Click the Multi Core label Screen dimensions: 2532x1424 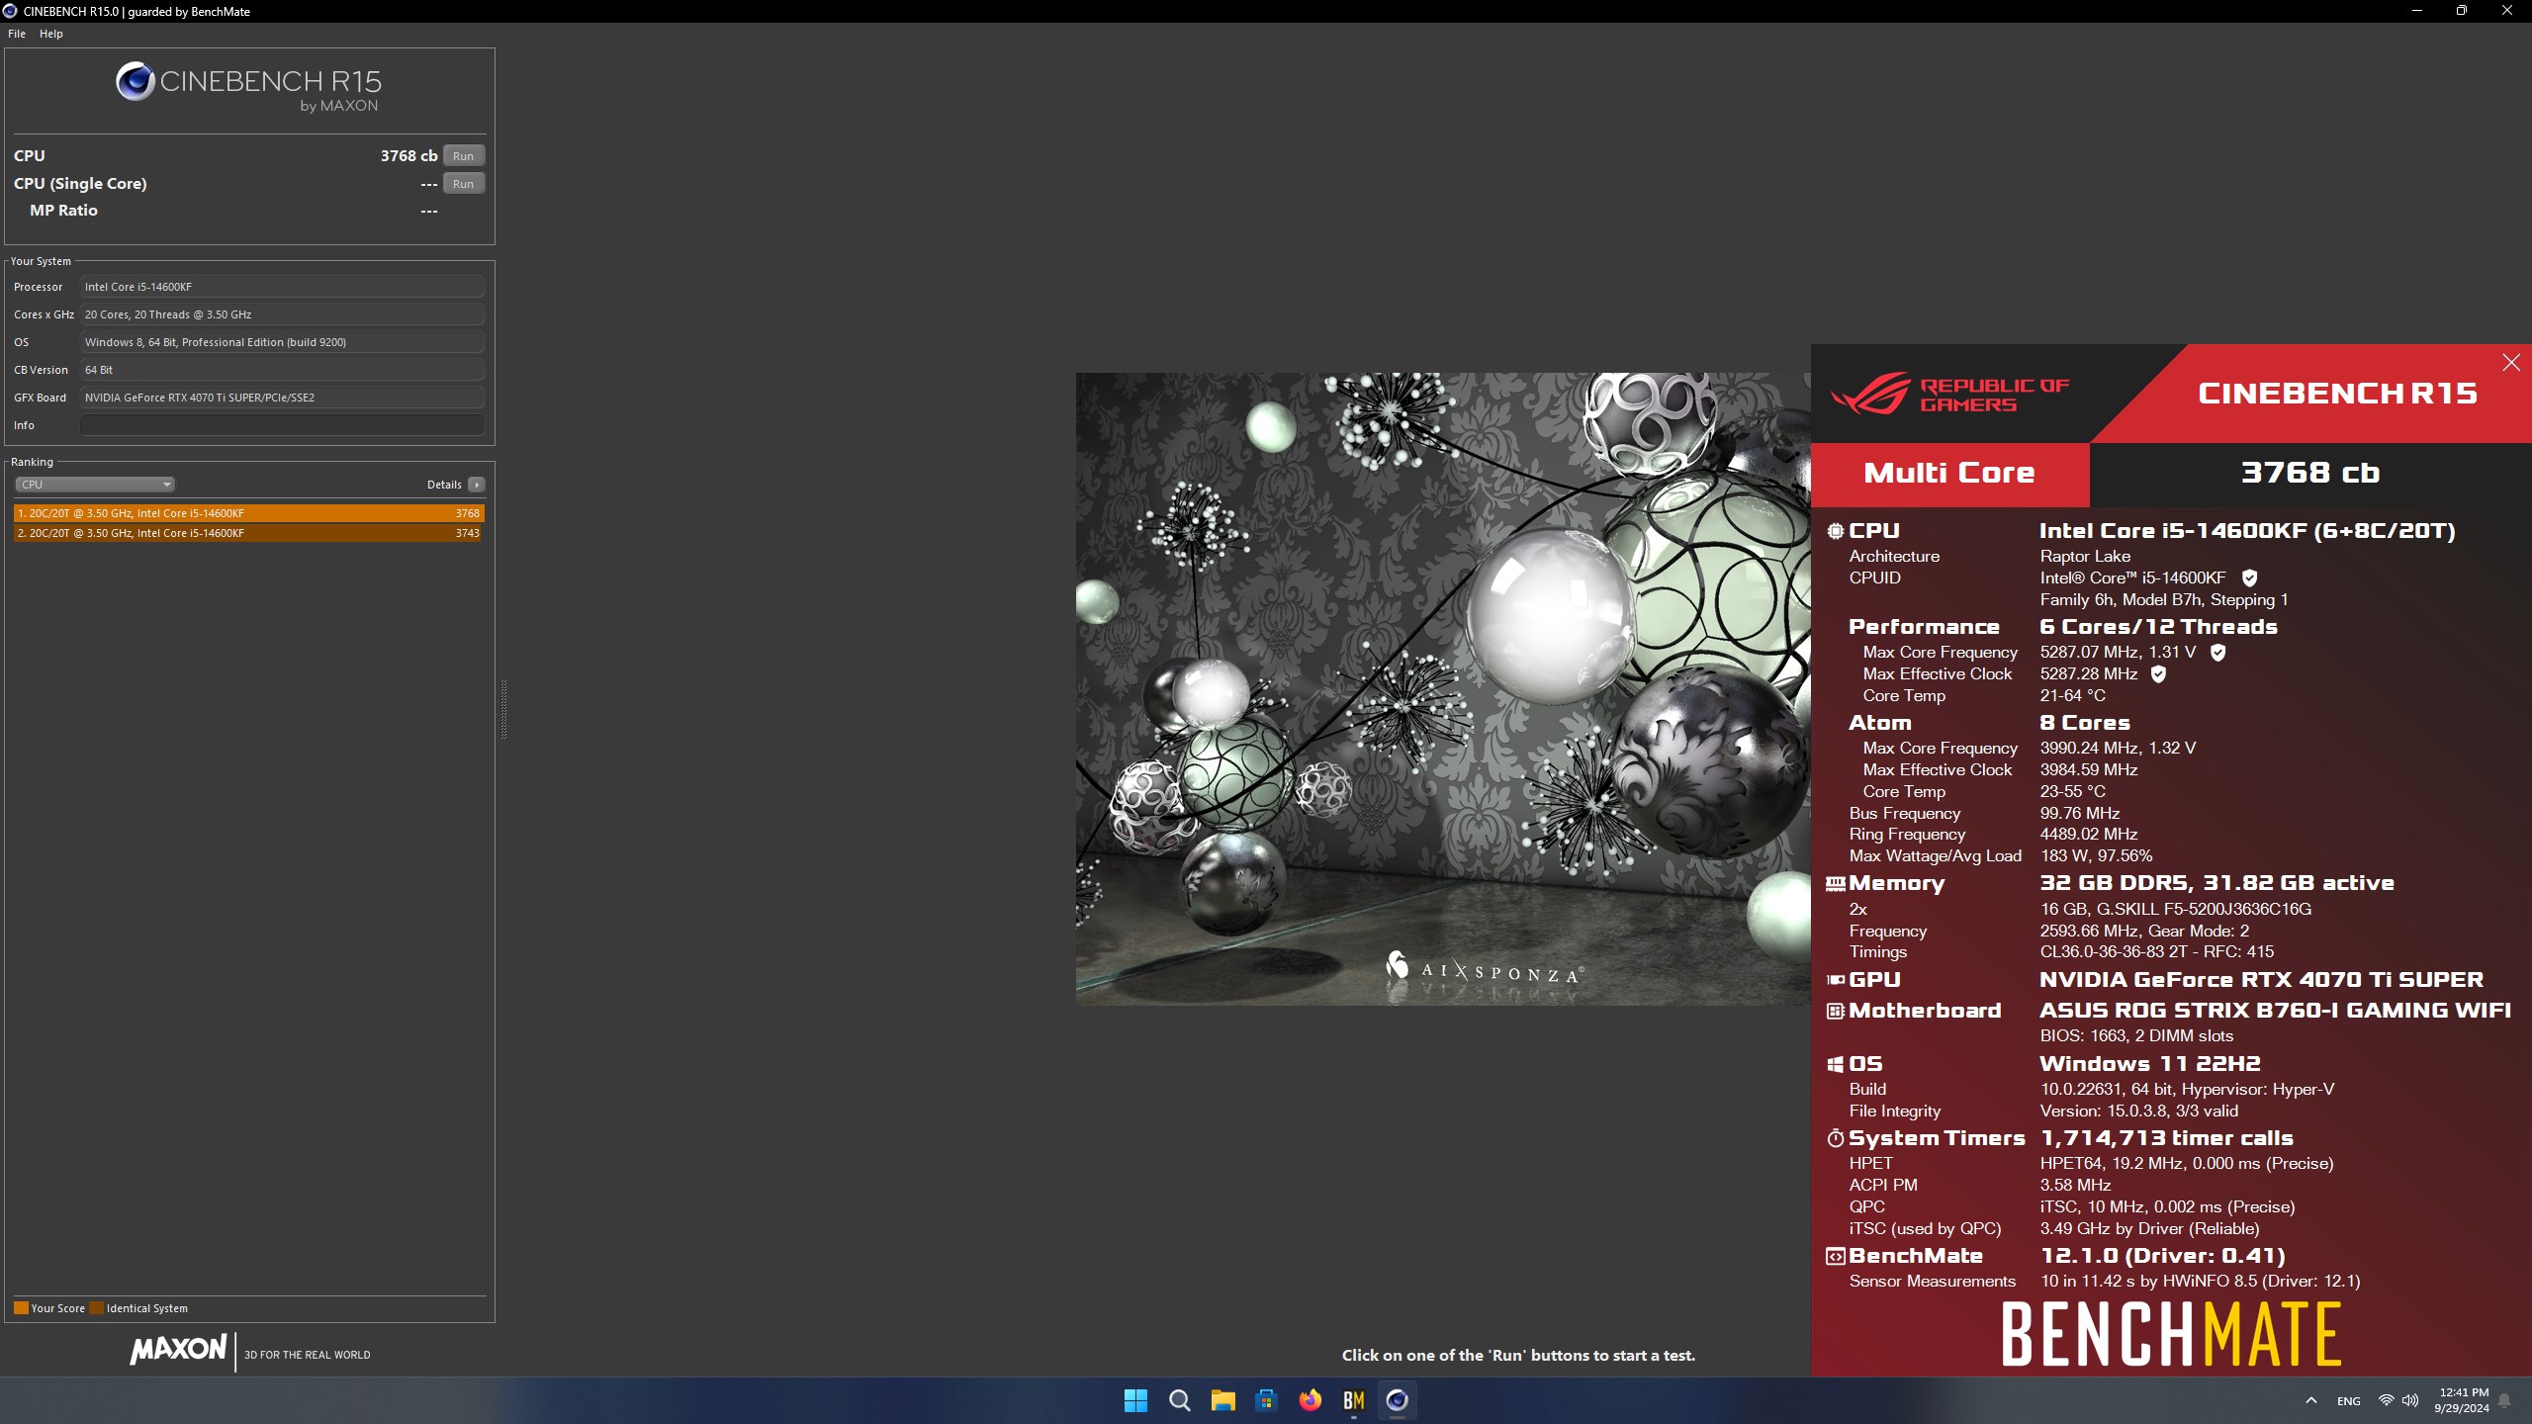(x=1949, y=473)
